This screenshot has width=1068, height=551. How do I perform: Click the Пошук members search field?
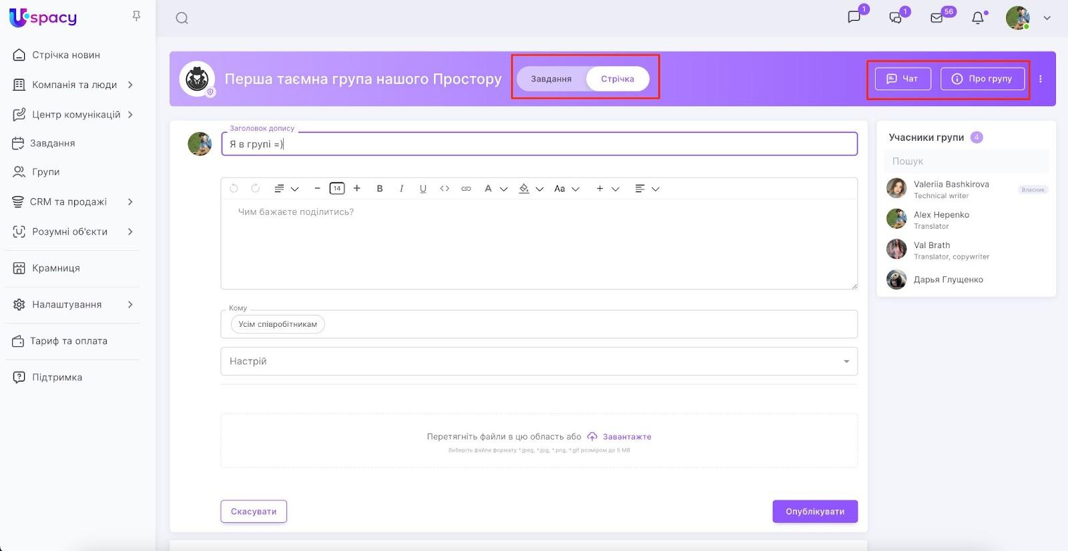(966, 161)
